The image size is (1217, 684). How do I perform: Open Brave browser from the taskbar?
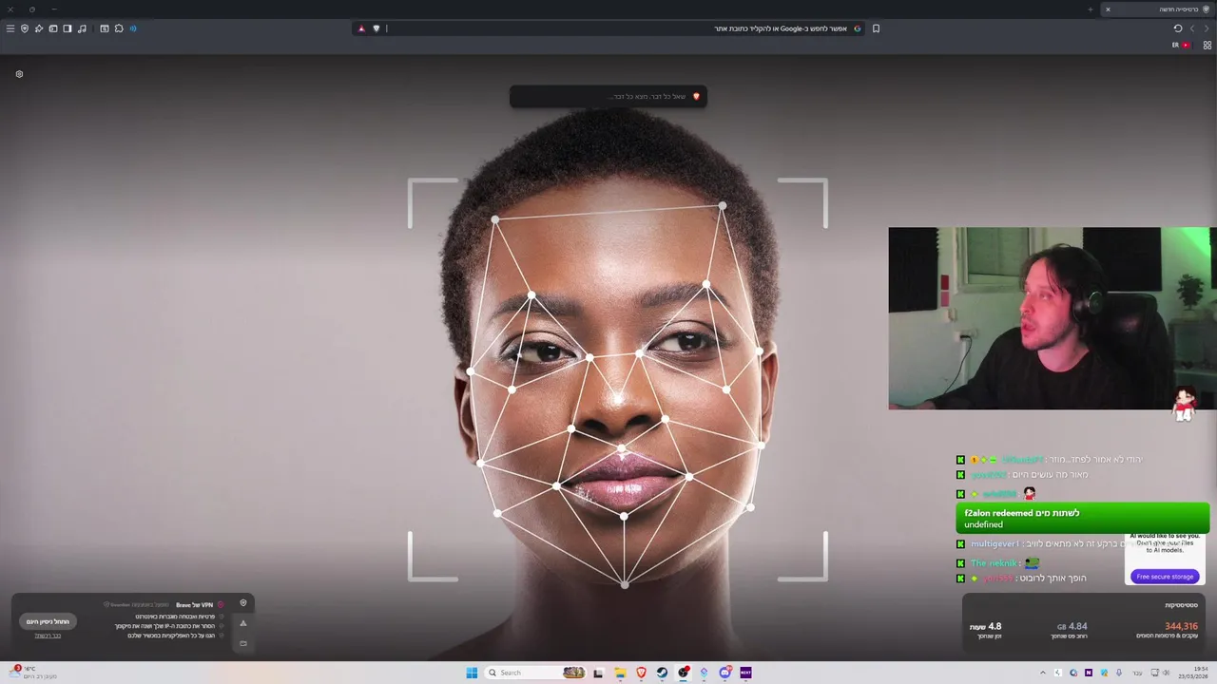pos(641,673)
